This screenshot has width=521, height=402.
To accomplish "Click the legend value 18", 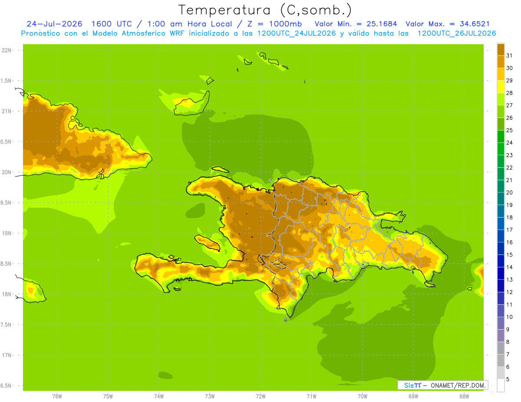I will pyautogui.click(x=509, y=217).
